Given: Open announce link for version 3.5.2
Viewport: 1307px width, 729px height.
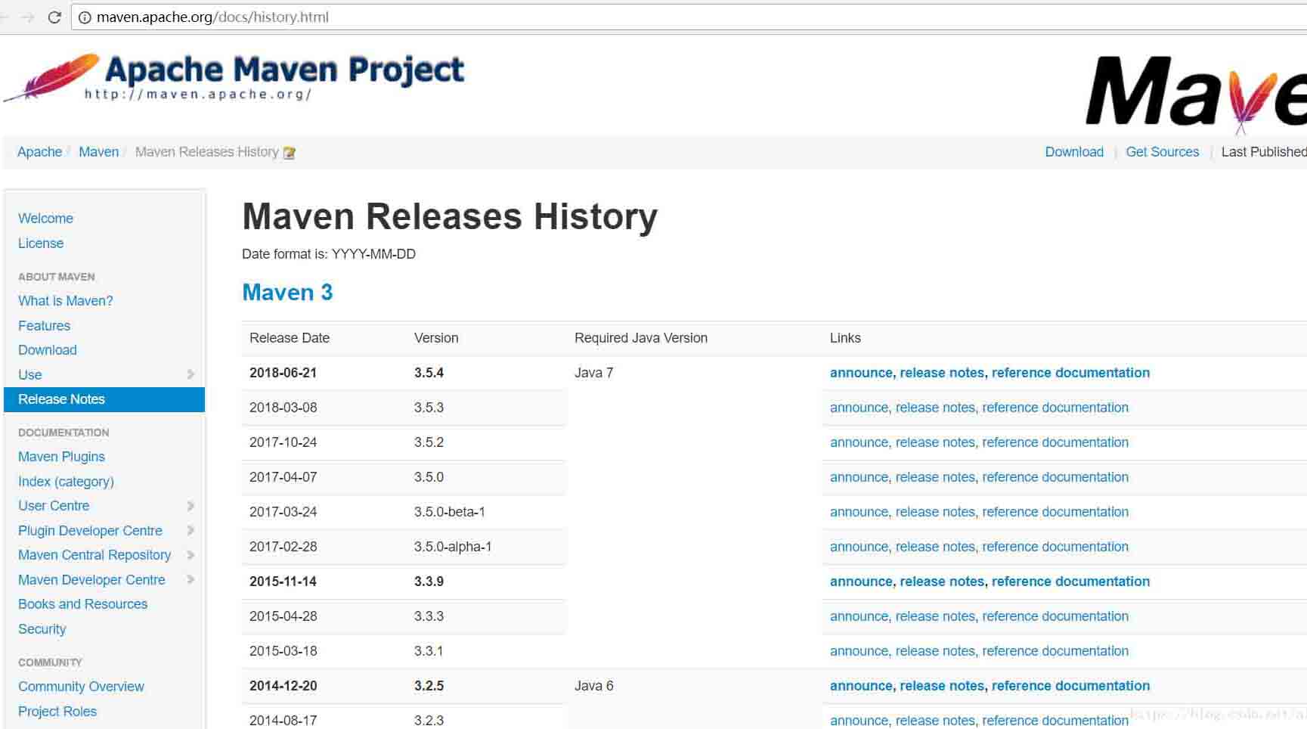Looking at the screenshot, I should coord(859,442).
